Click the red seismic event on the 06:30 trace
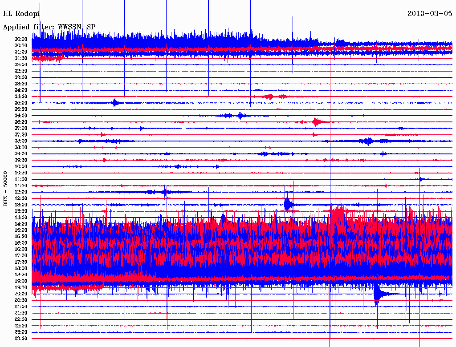Screen dimensions: 456x347 pos(317,122)
